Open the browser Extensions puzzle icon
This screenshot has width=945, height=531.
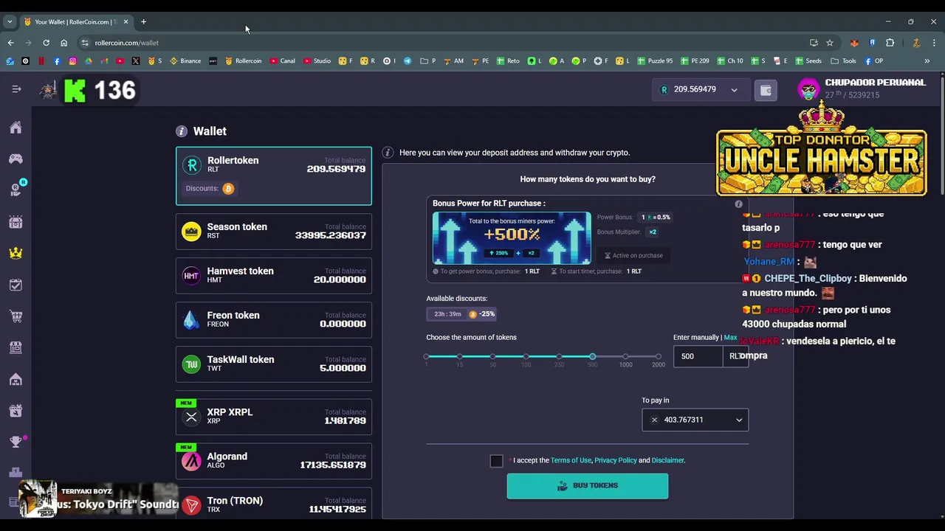[x=890, y=43]
